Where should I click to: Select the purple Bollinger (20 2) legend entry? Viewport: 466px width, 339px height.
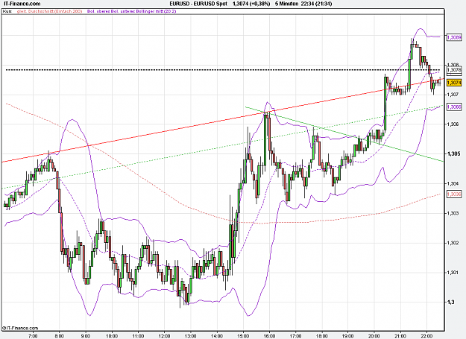click(x=131, y=11)
